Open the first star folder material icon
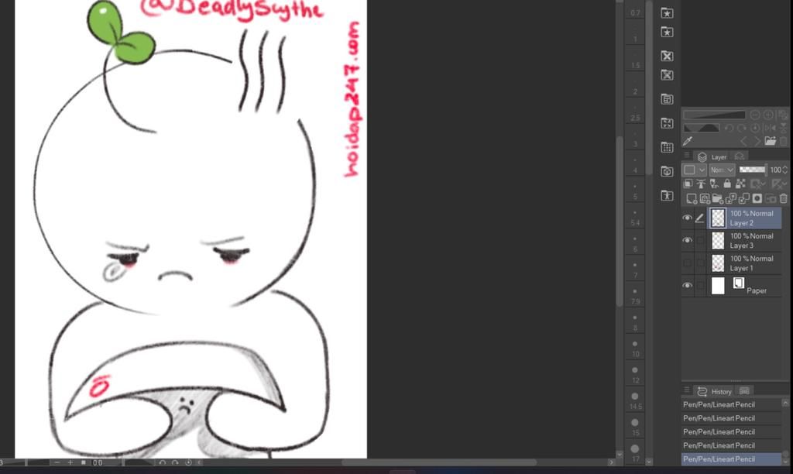The height and width of the screenshot is (474, 793). [x=667, y=13]
